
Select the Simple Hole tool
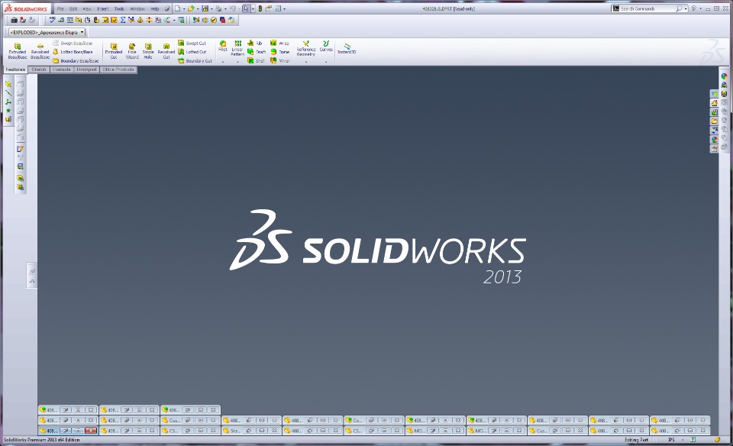click(148, 51)
